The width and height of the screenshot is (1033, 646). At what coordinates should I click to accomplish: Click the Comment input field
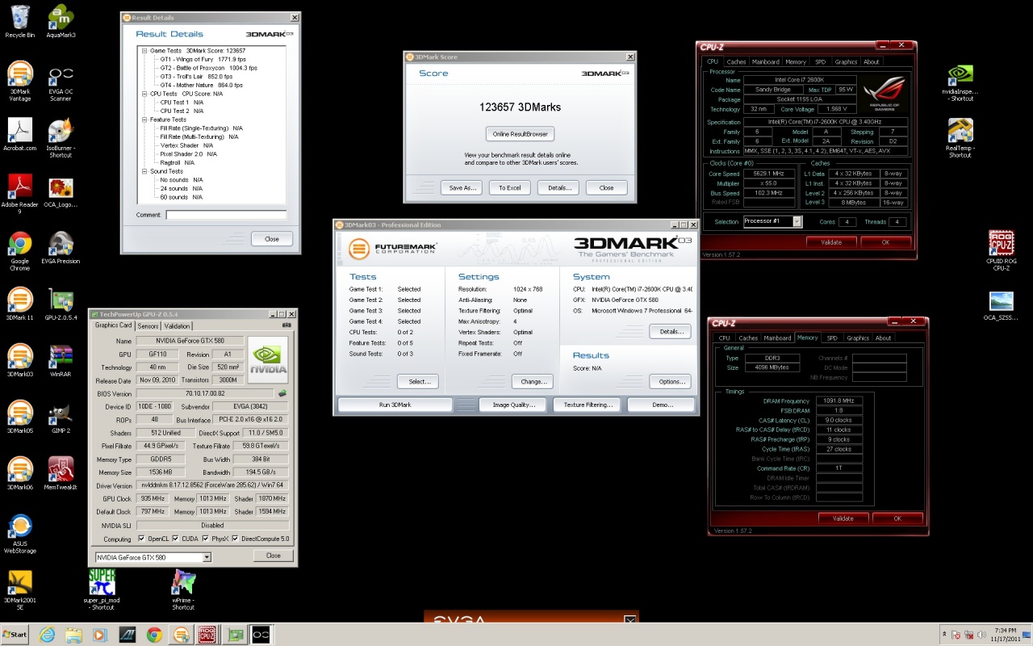226,215
